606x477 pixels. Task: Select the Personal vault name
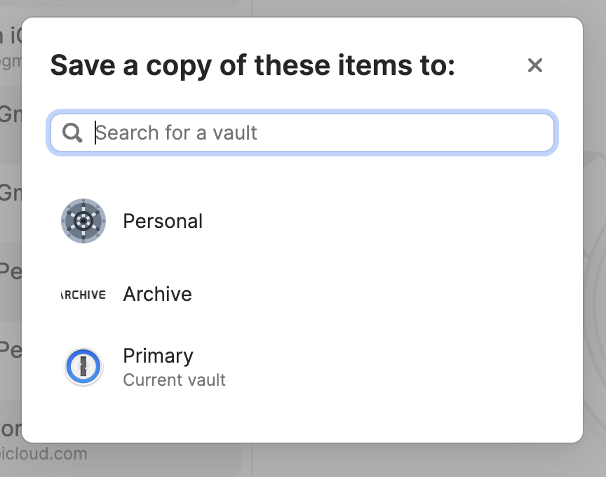(163, 221)
